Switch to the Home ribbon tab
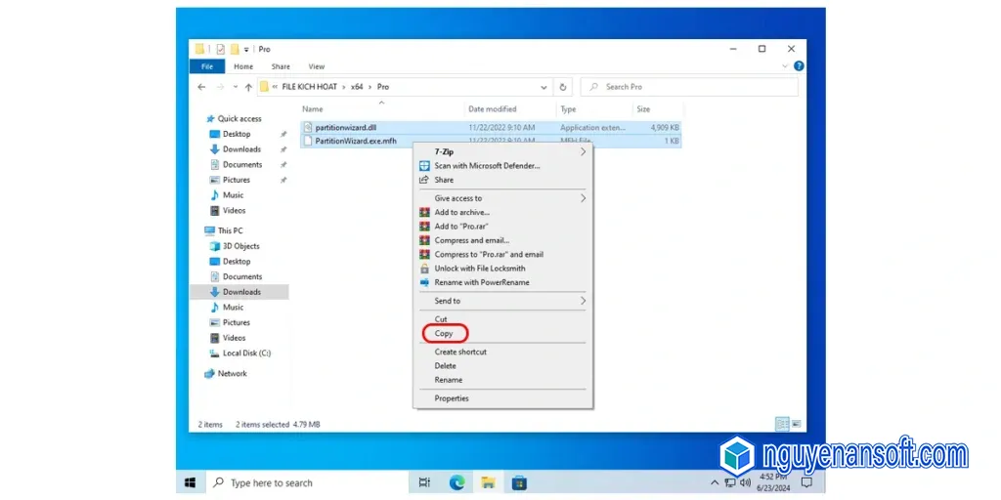 (243, 66)
